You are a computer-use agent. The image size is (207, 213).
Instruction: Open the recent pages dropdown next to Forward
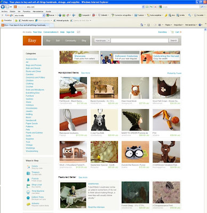click(x=11, y=7)
